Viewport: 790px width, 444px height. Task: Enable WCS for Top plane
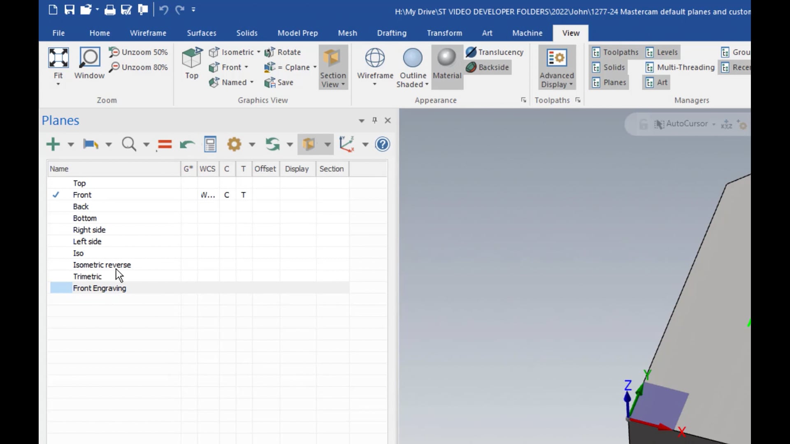207,183
